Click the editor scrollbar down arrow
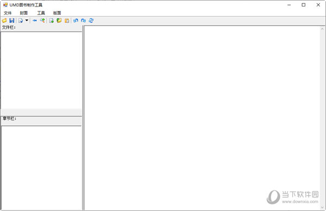 point(322,207)
